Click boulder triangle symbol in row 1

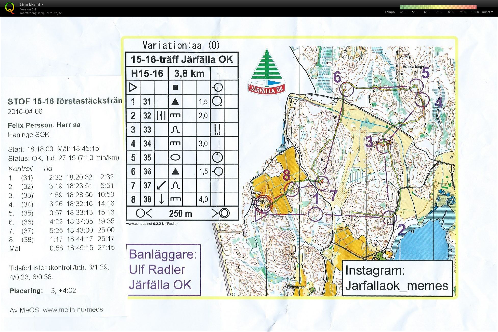(x=175, y=102)
